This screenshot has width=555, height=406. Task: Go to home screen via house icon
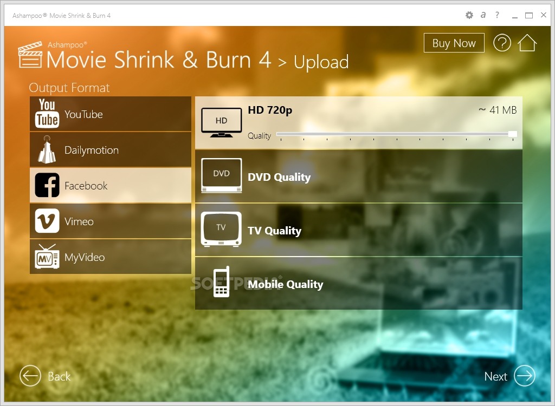tap(527, 43)
